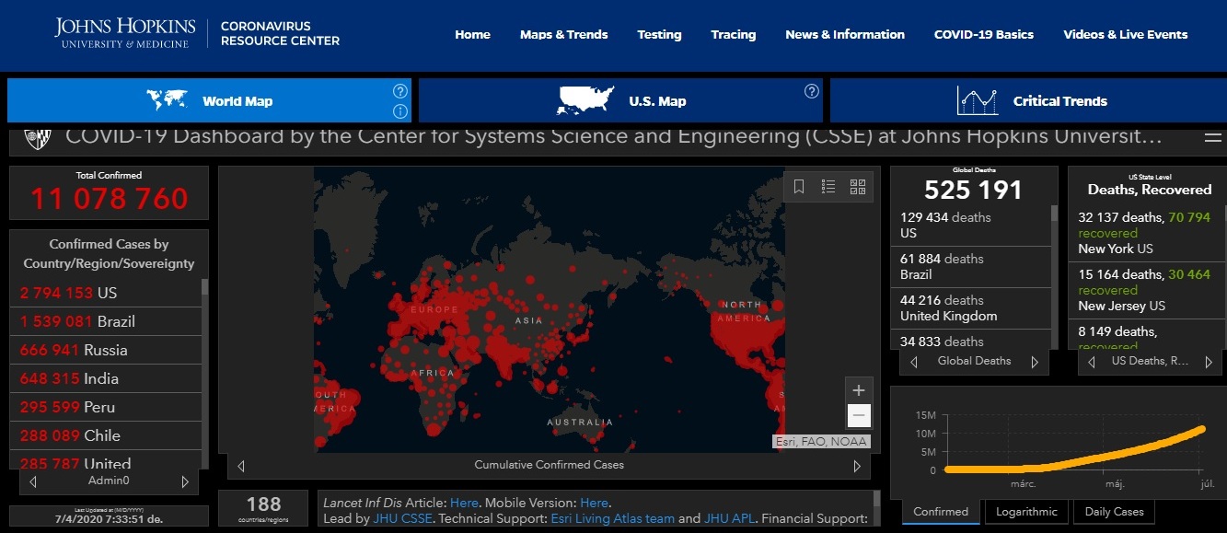Select the Daily Cases chart tab
The height and width of the screenshot is (533, 1227).
[1114, 512]
